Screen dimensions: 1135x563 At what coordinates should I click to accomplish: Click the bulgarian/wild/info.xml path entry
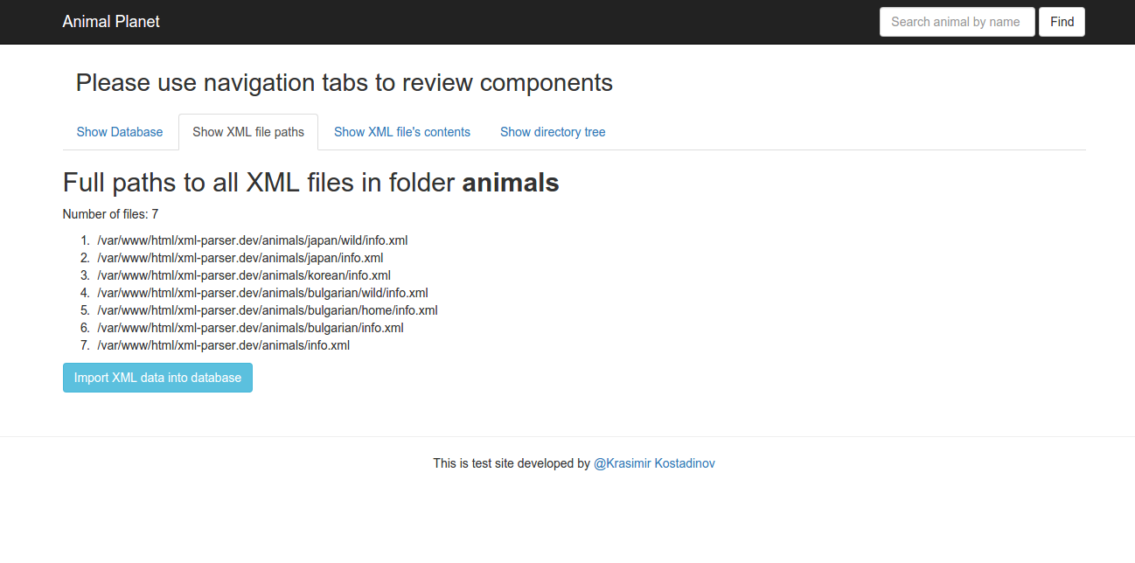(262, 293)
